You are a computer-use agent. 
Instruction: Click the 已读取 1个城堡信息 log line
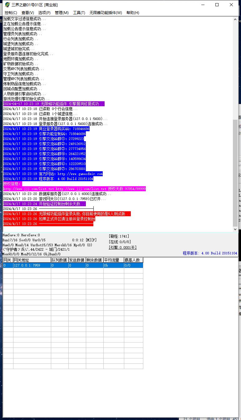[40, 114]
